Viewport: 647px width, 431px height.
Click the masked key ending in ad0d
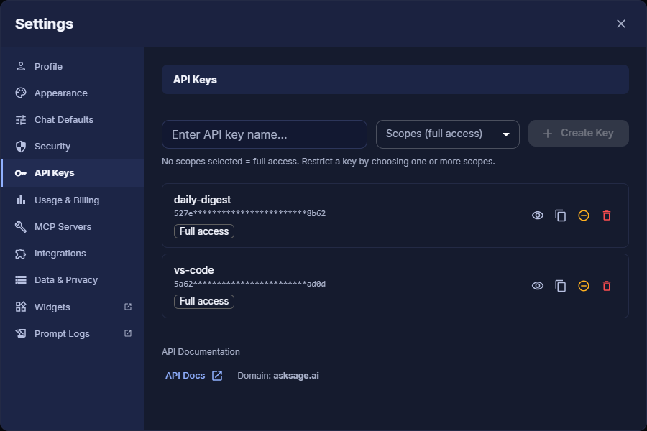(249, 284)
